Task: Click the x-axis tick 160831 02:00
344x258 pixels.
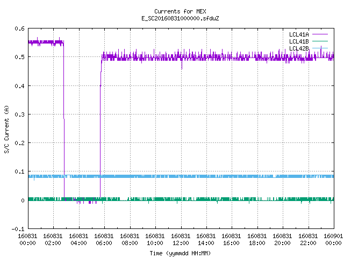Action: (x=53, y=240)
